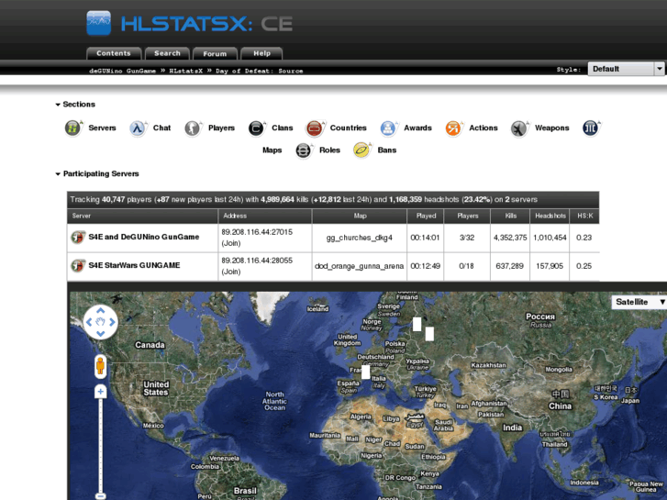Join server 89.208.116.44:27015
This screenshot has width=667, height=500.
(231, 243)
